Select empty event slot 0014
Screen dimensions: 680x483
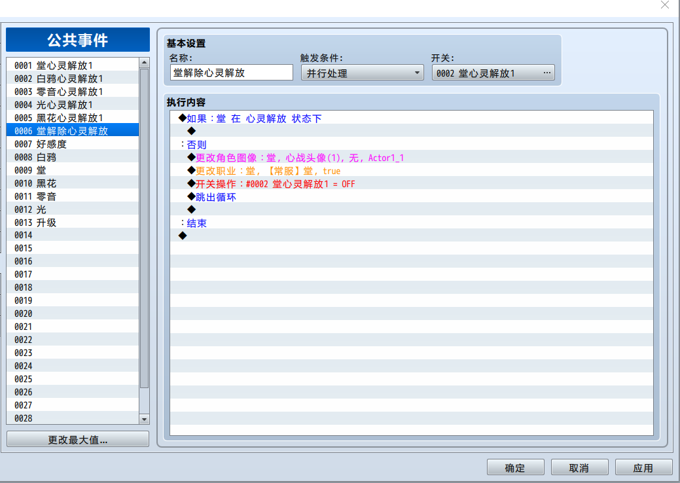click(x=73, y=235)
